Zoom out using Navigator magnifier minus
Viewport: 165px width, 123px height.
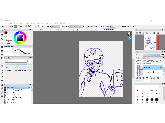(x=140, y=33)
